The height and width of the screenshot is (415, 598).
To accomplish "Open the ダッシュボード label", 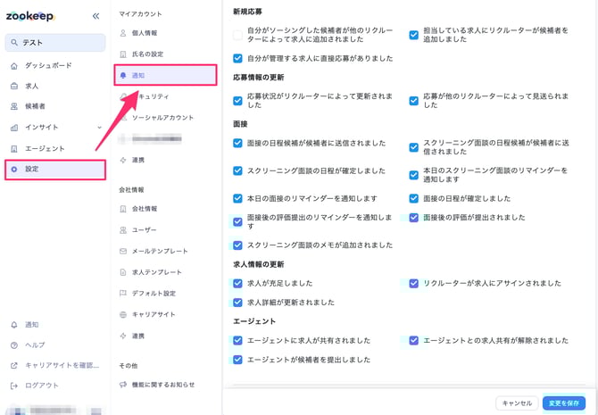I will click(48, 66).
